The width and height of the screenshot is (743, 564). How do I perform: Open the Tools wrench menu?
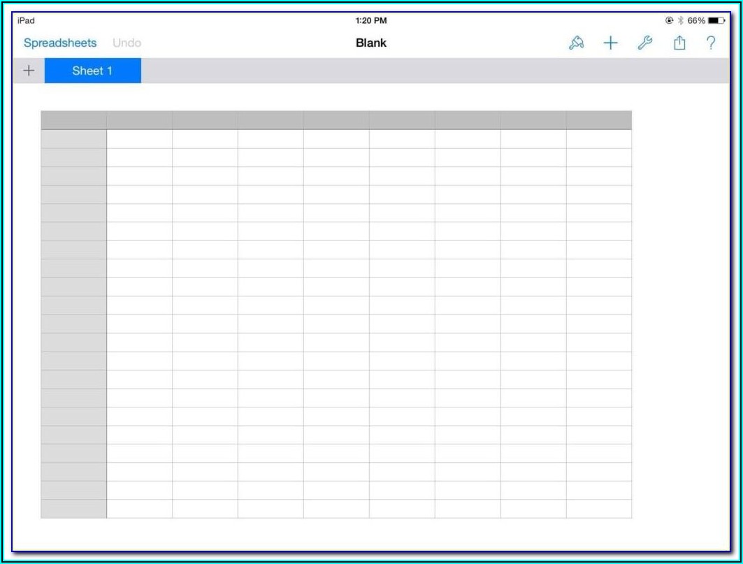644,43
